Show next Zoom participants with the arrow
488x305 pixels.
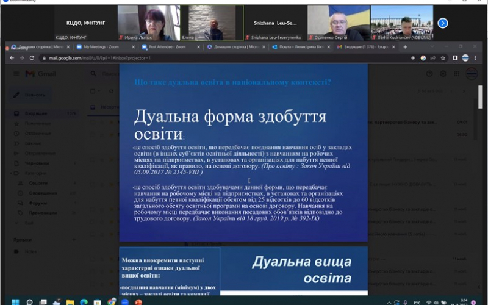(443, 23)
